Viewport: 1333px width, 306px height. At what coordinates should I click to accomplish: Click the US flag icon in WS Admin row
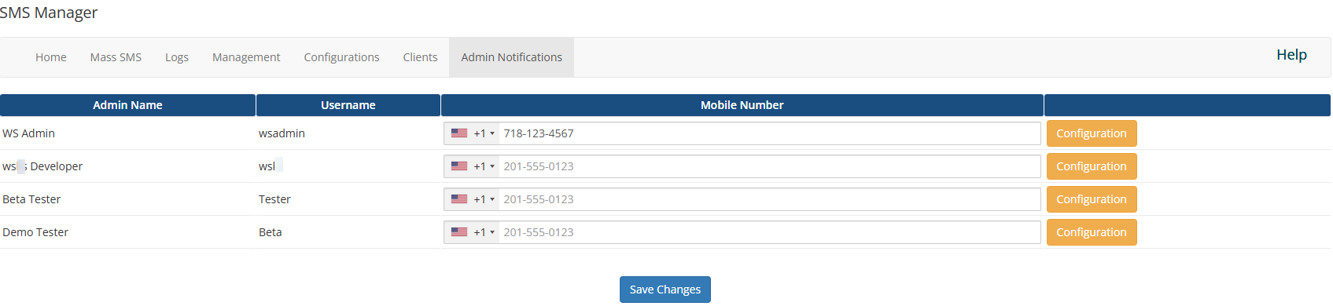click(459, 133)
